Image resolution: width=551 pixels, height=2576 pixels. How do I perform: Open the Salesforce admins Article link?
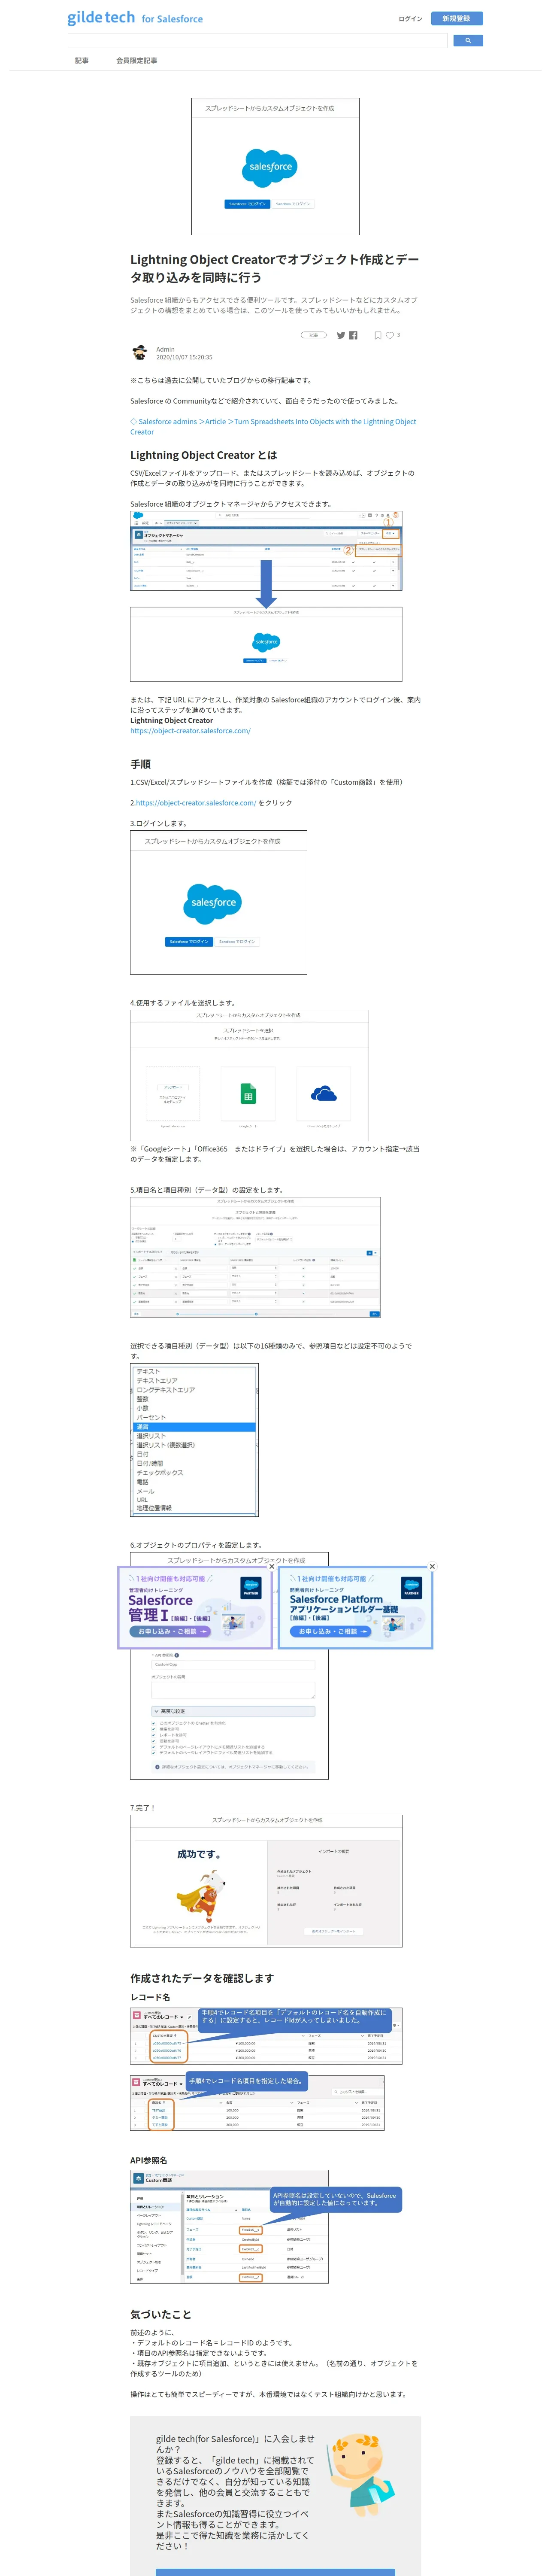click(x=273, y=427)
